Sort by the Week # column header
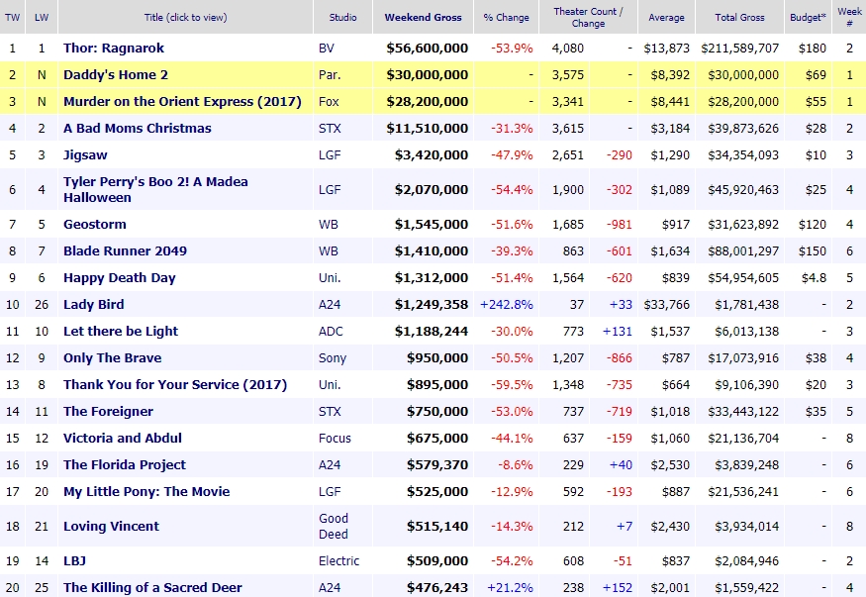866x597 pixels. 849,17
